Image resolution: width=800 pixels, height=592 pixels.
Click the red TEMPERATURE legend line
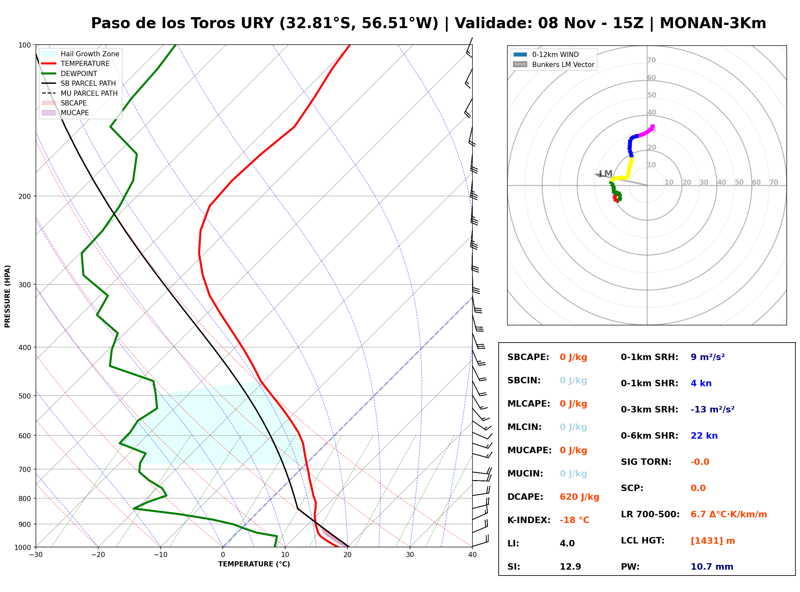tap(49, 63)
